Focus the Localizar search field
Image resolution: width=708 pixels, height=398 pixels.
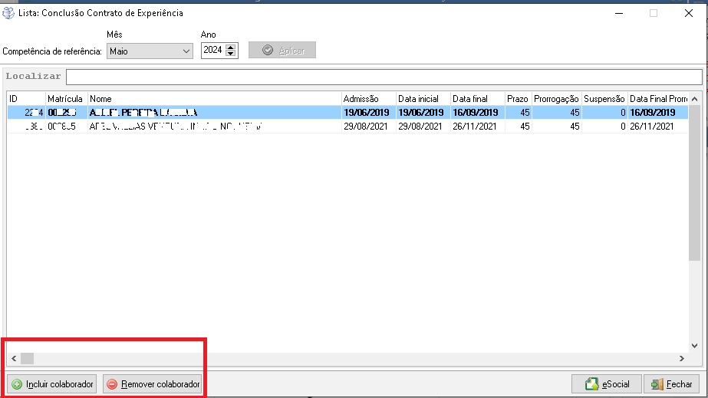(384, 77)
